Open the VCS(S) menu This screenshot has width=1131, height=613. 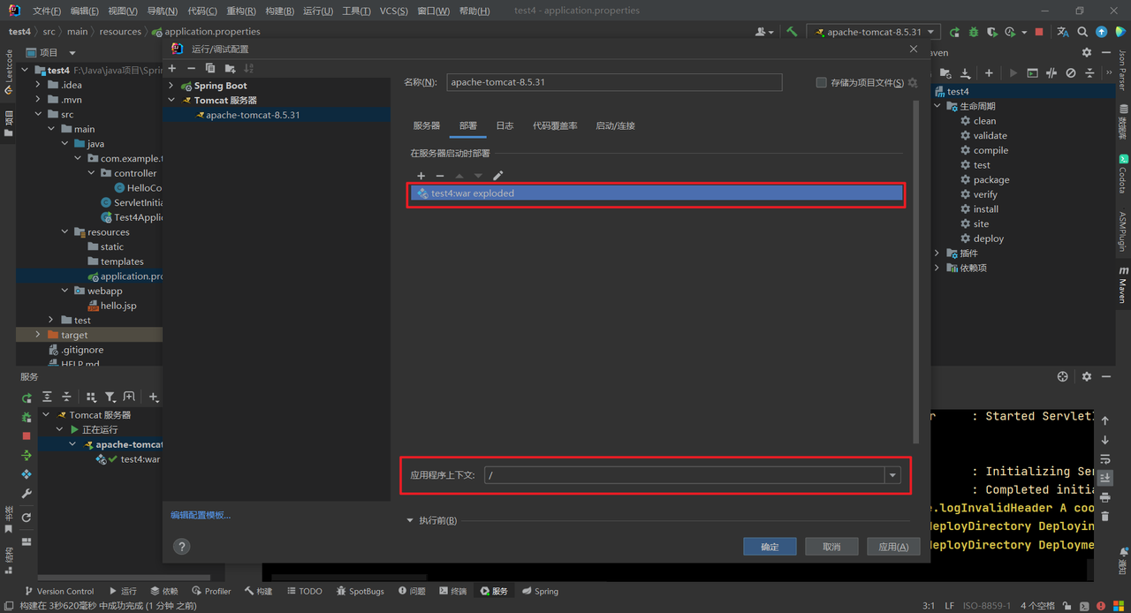coord(393,11)
